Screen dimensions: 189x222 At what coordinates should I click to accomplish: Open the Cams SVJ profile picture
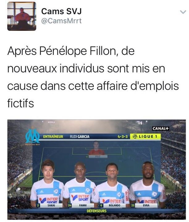22,16
